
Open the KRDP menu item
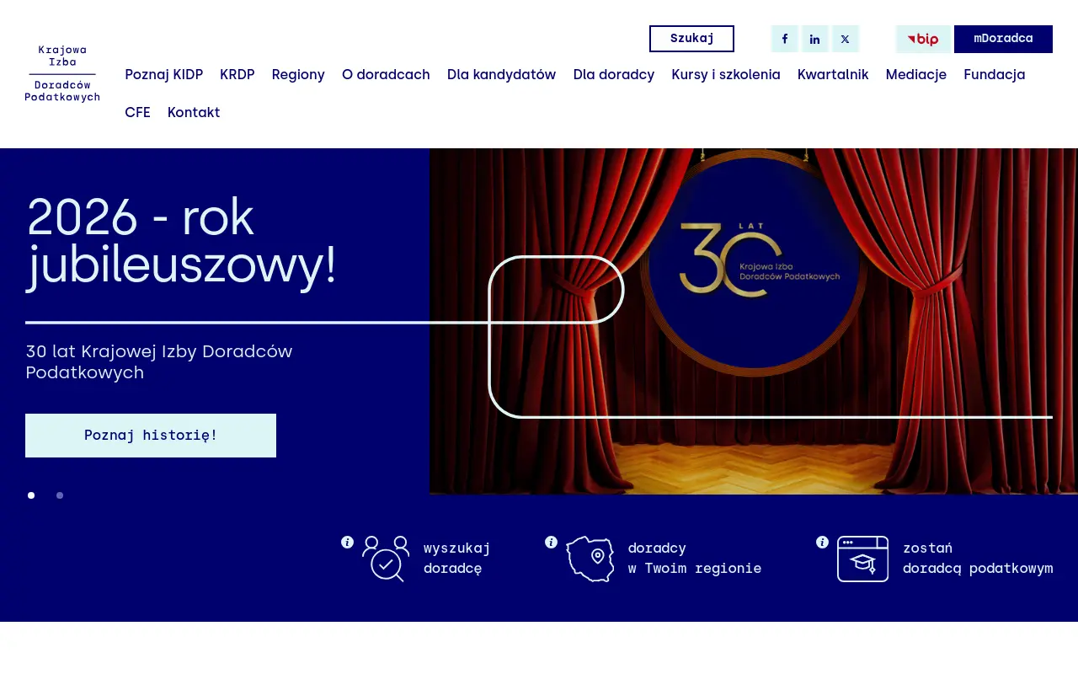tap(237, 74)
